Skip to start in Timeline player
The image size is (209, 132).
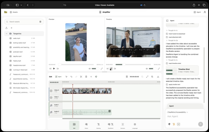(108, 69)
